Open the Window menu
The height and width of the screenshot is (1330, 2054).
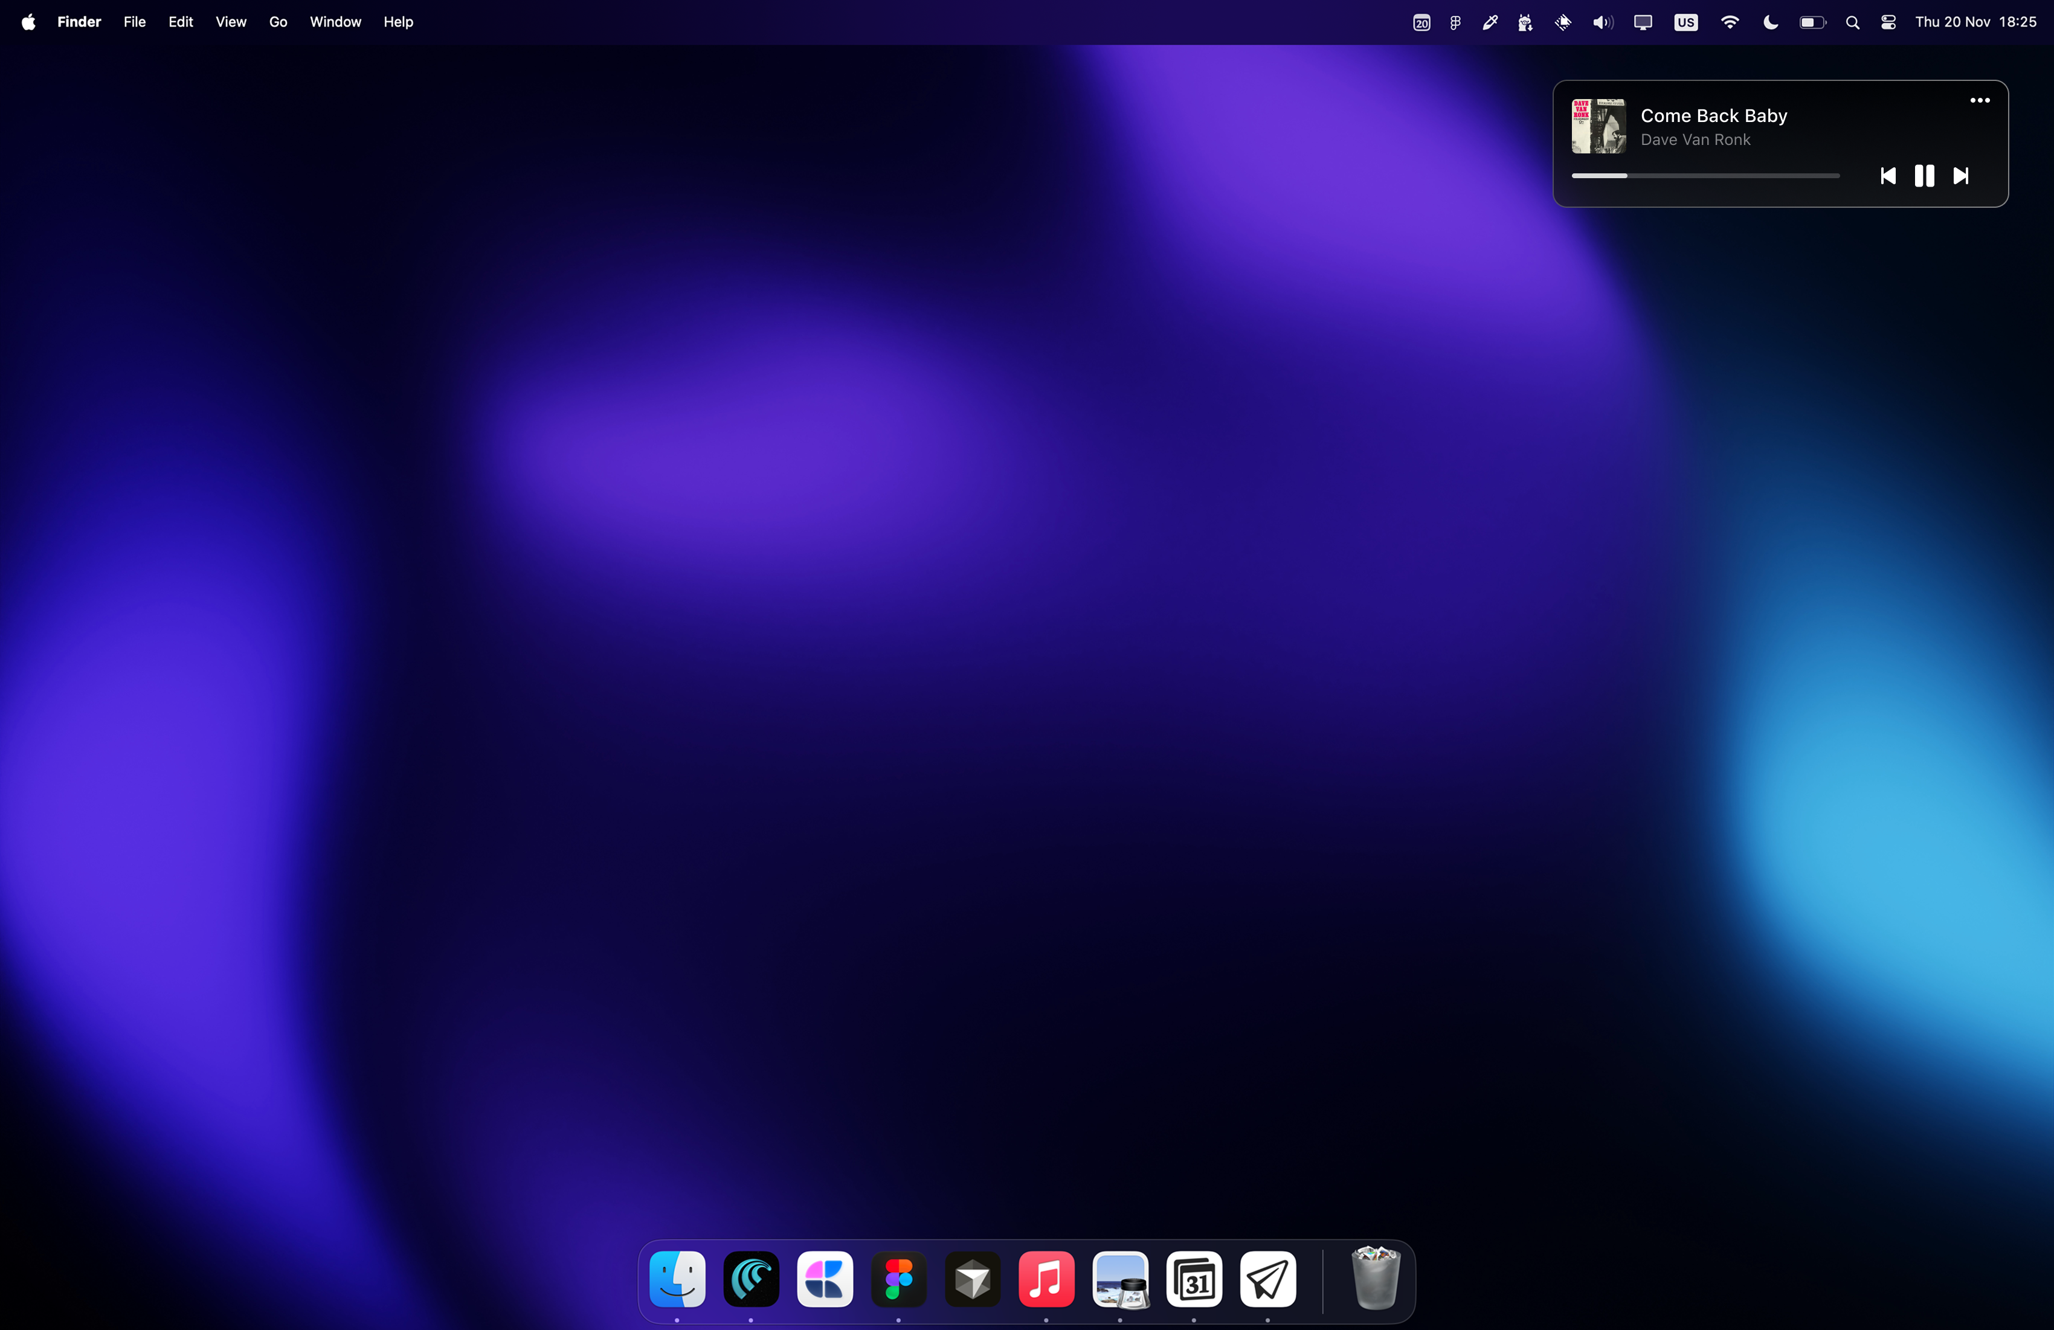coord(335,22)
